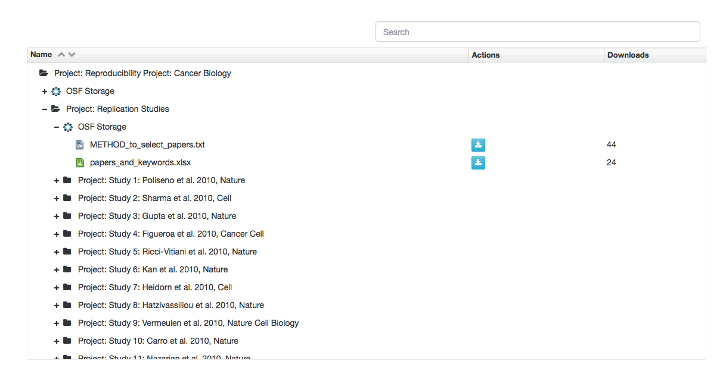Viewport: 726px width, 380px height.
Task: Expand Study 10: Carro et al. 2010
Action: tap(57, 341)
